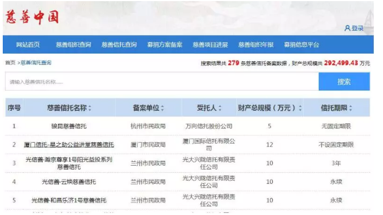Focus the 慈善信托名称 search input field
Image resolution: width=383 pixels, height=215 pixels.
pyautogui.click(x=162, y=82)
